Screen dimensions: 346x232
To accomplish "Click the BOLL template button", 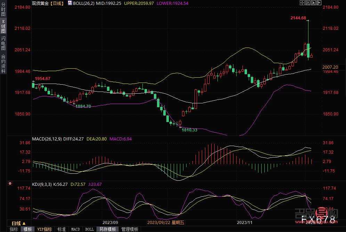I will click(90, 229).
